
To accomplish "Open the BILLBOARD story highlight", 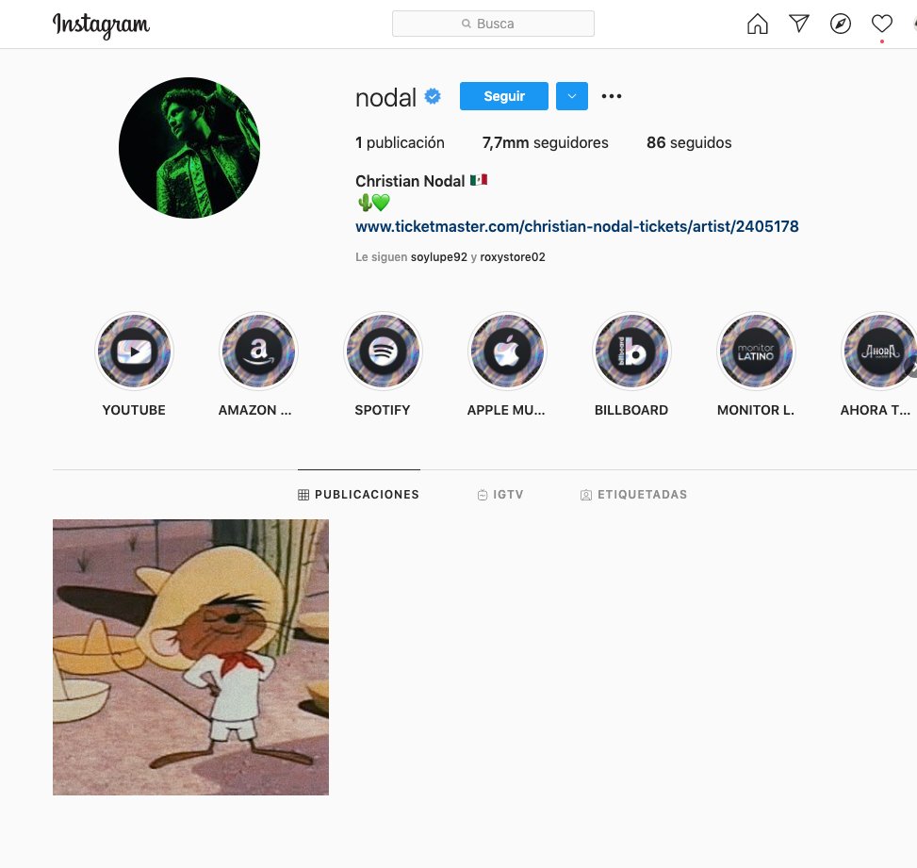I will pyautogui.click(x=631, y=351).
